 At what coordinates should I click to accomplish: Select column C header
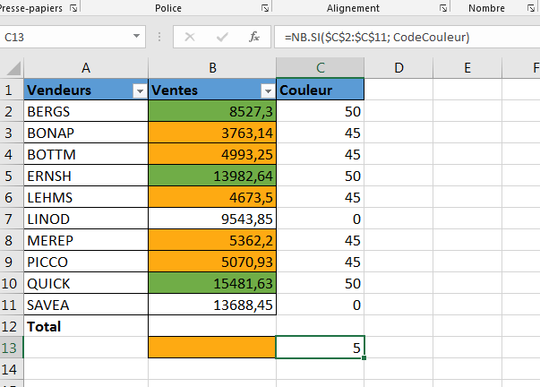tap(320, 68)
